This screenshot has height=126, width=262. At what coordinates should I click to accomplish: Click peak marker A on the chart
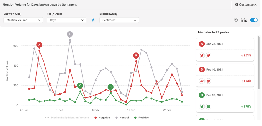pyautogui.click(x=39, y=45)
